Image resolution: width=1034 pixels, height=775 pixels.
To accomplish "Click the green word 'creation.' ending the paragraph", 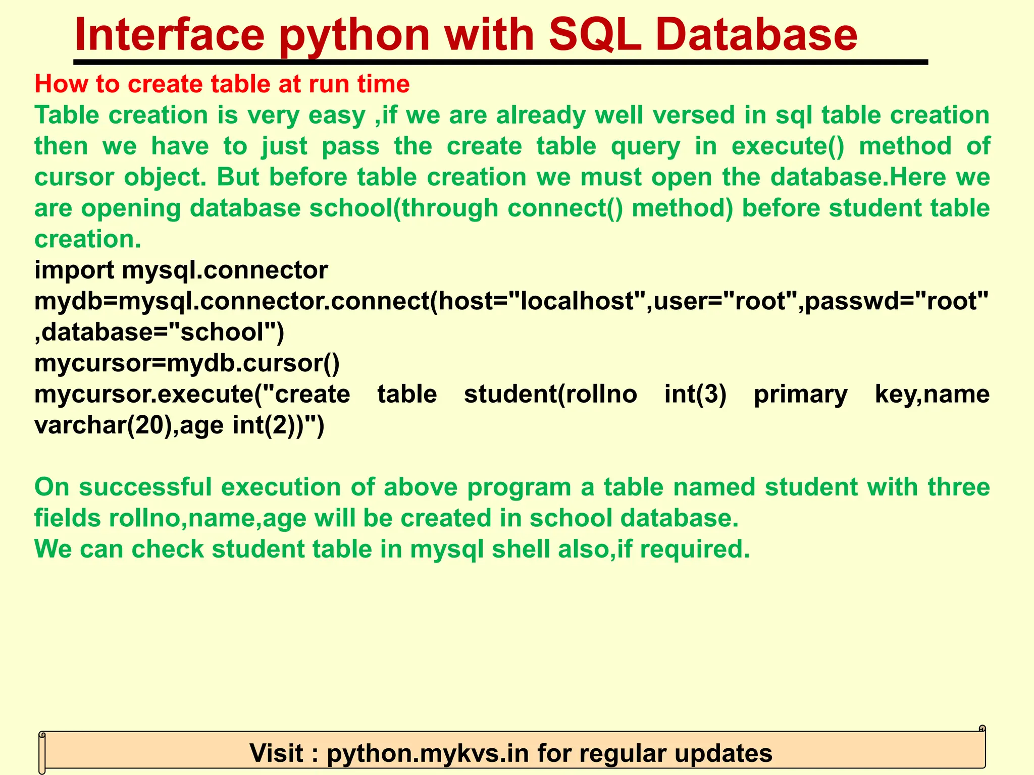I will [x=88, y=239].
